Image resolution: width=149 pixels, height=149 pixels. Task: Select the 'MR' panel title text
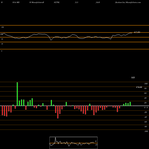(x=133, y=77)
